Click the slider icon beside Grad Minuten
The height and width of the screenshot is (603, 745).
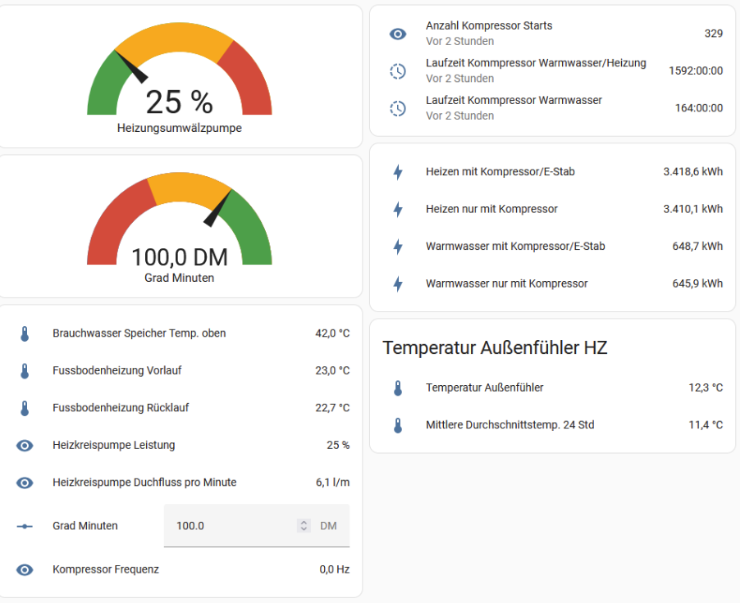coord(25,526)
